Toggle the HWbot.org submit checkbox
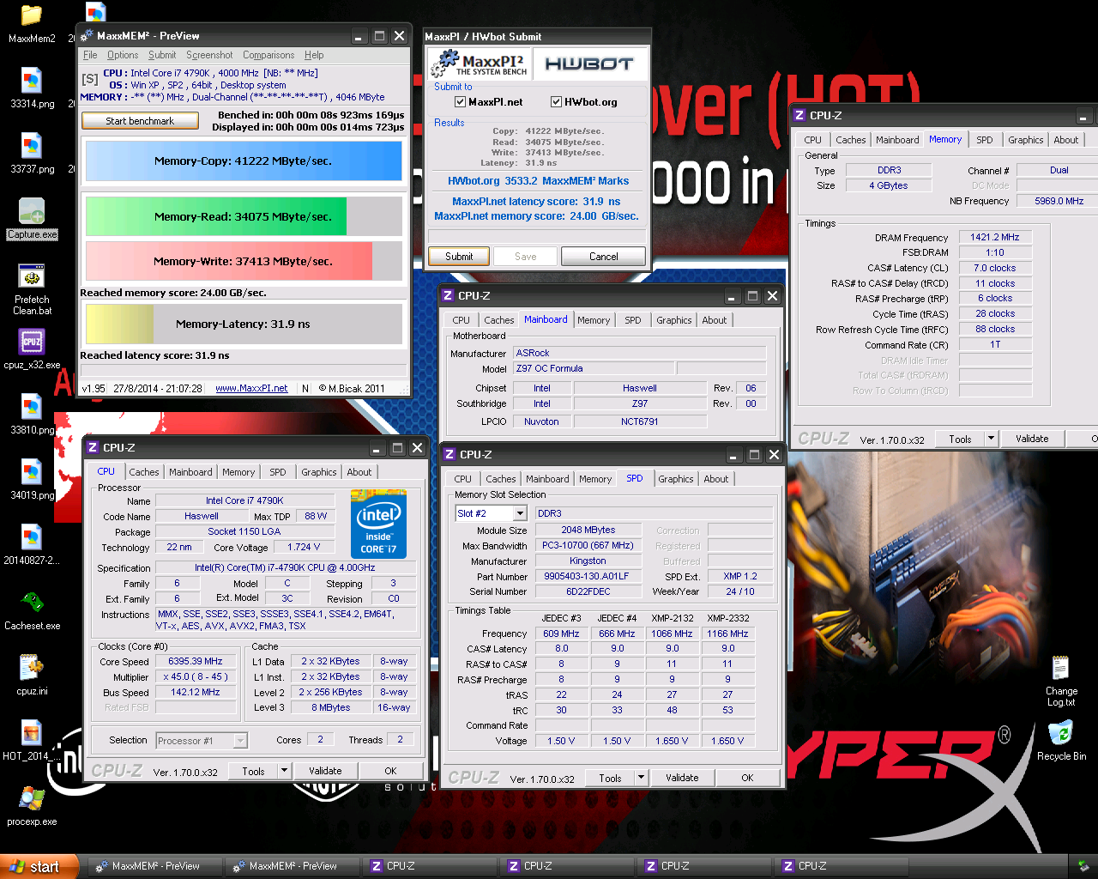1098x879 pixels. pyautogui.click(x=556, y=102)
